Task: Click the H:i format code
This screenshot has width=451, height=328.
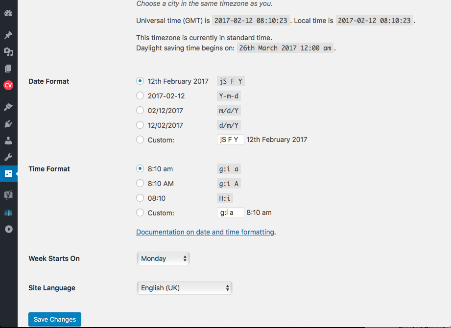Action: pos(225,198)
